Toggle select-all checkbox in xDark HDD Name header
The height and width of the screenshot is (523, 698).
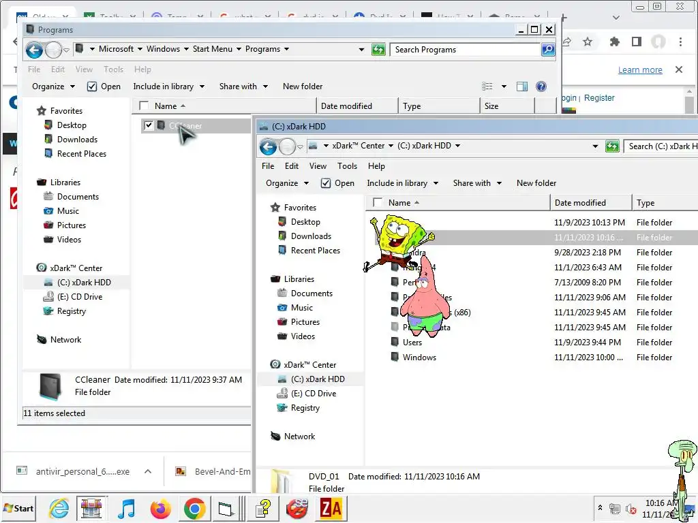(378, 203)
